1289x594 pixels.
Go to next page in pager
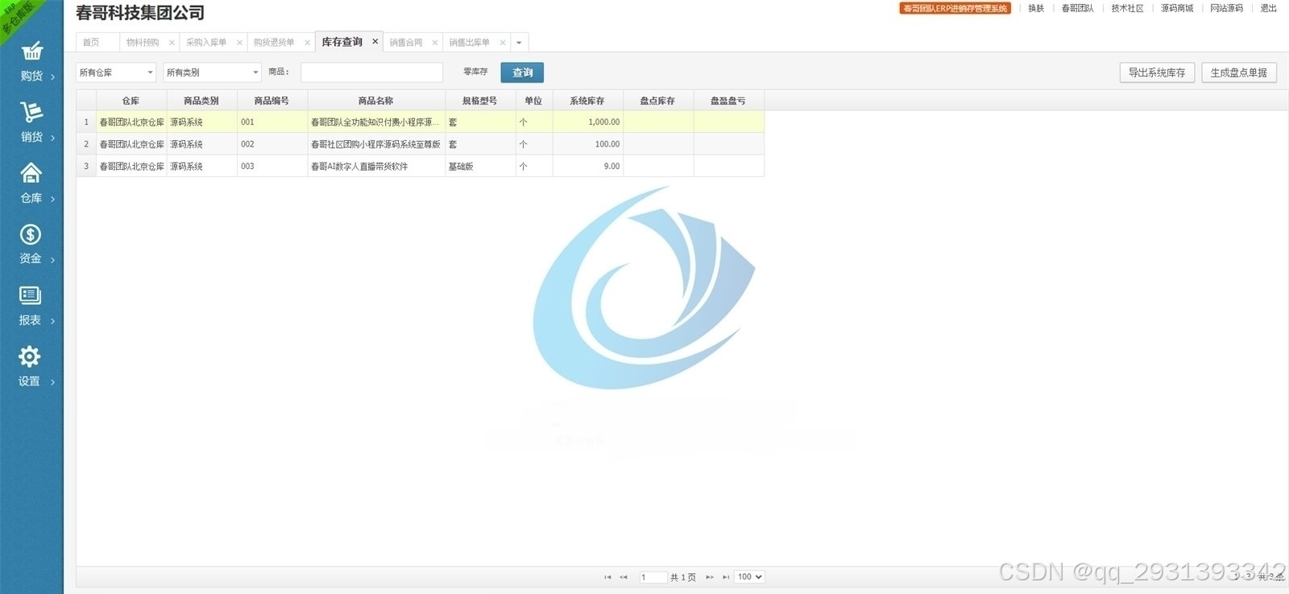710,577
